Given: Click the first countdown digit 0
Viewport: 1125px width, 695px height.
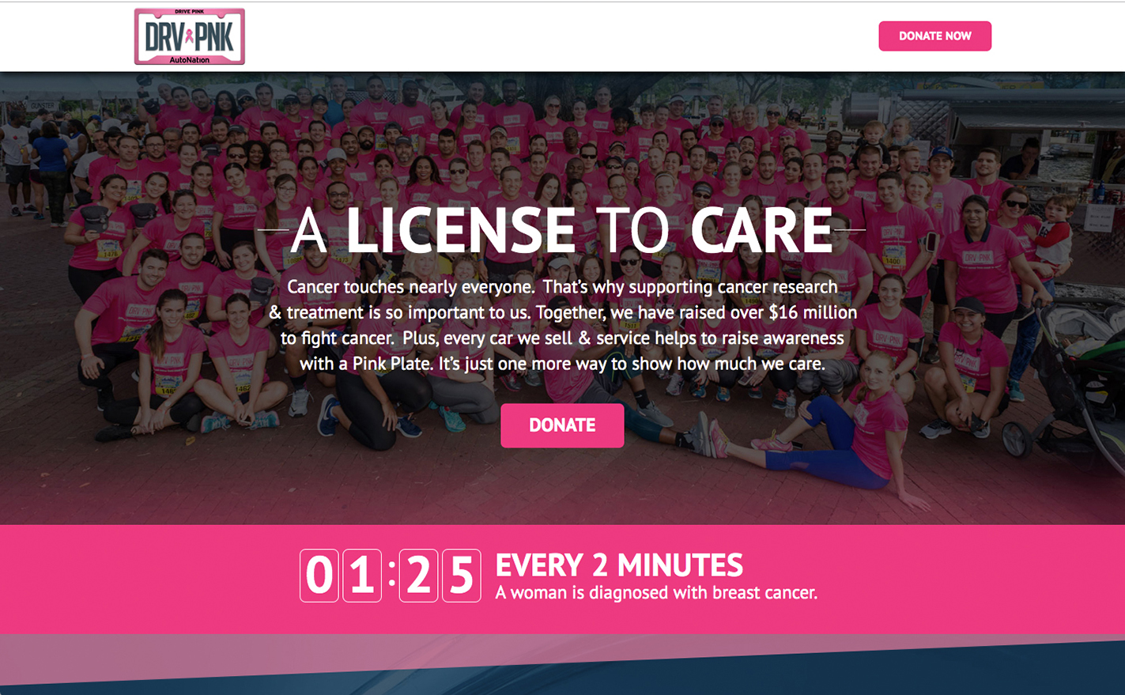Looking at the screenshot, I should tap(319, 576).
